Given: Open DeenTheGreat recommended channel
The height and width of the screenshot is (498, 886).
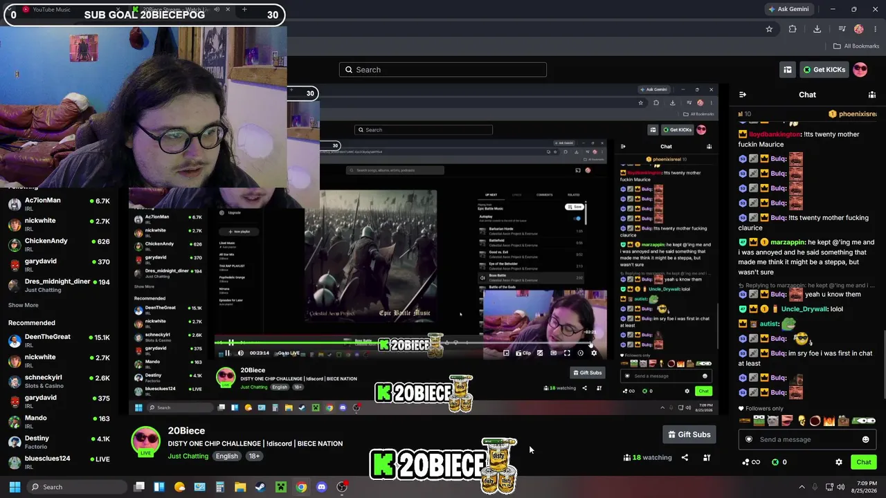Looking at the screenshot, I should click(60, 340).
